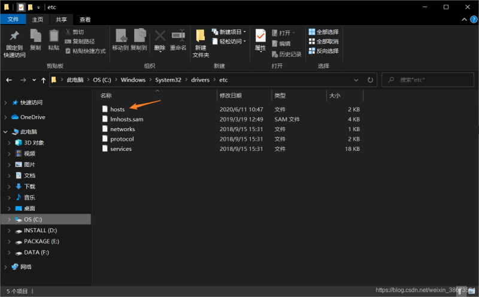
Task: Click the Paste icon in ribbon
Action: (x=54, y=39)
